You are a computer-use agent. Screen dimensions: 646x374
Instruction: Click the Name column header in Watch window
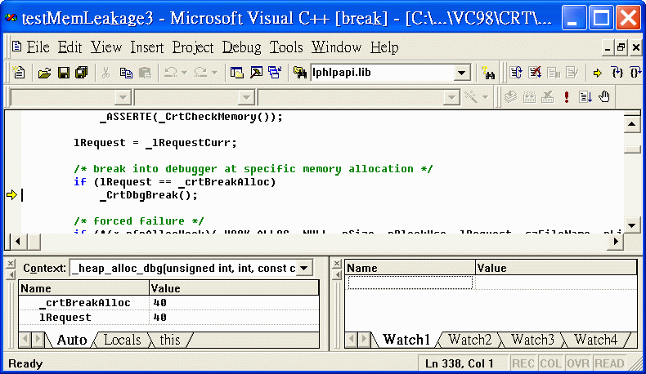coord(410,269)
